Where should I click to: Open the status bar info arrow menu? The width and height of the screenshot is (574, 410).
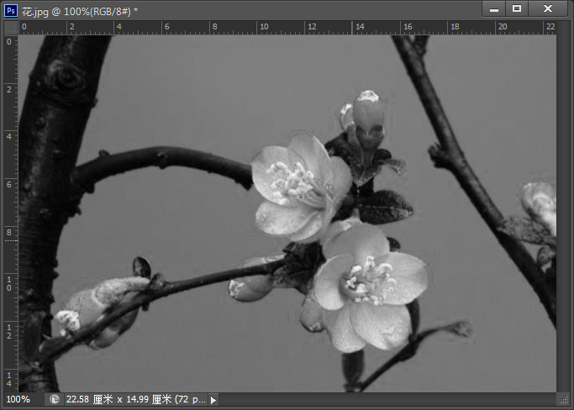coord(213,400)
